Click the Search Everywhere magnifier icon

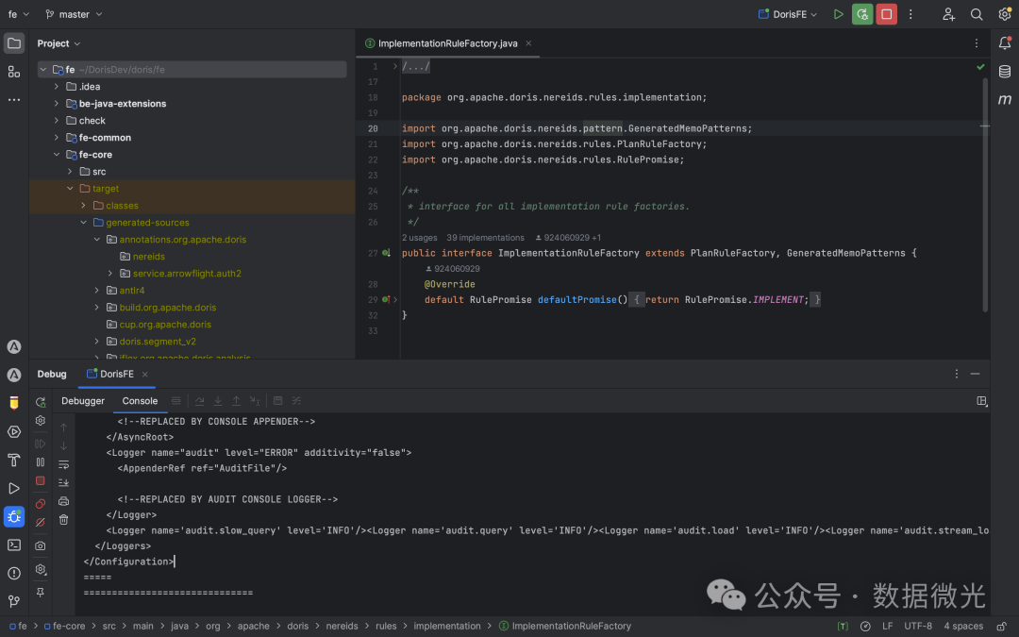tap(977, 14)
